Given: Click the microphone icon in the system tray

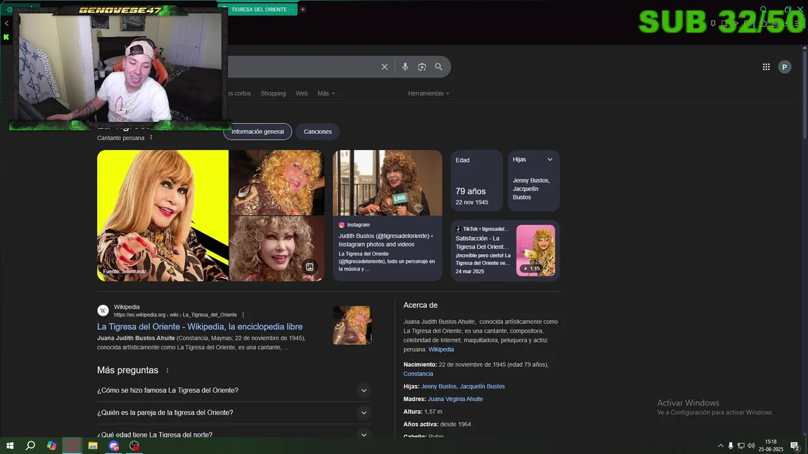Looking at the screenshot, I should (x=731, y=446).
